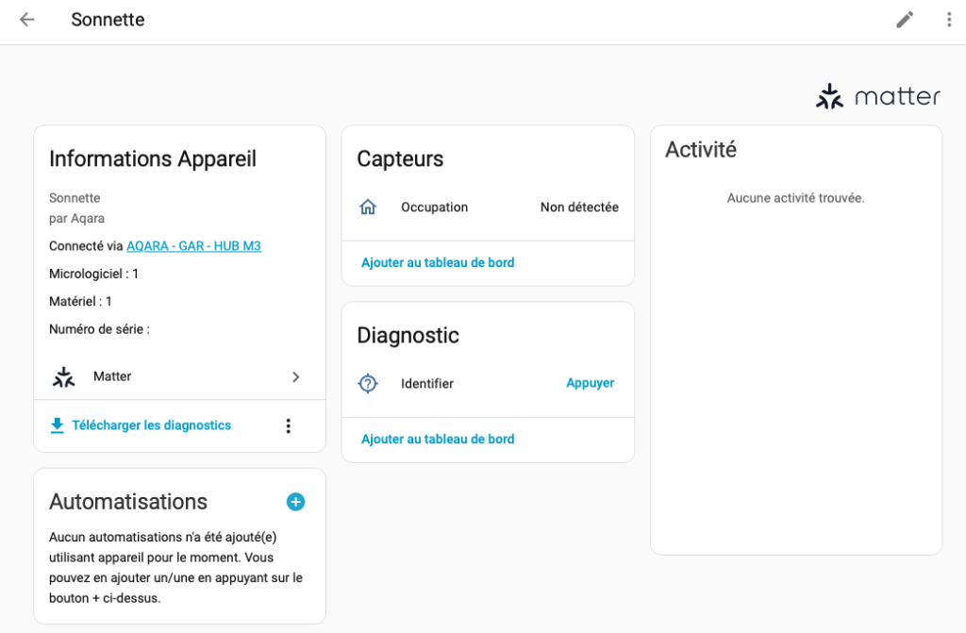Image resolution: width=966 pixels, height=633 pixels.
Task: Add Diagnostic entities to the dashboard
Action: click(438, 440)
